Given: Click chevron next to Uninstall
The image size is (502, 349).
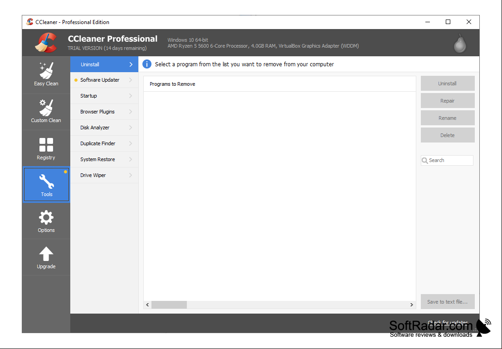Looking at the screenshot, I should 131,64.
